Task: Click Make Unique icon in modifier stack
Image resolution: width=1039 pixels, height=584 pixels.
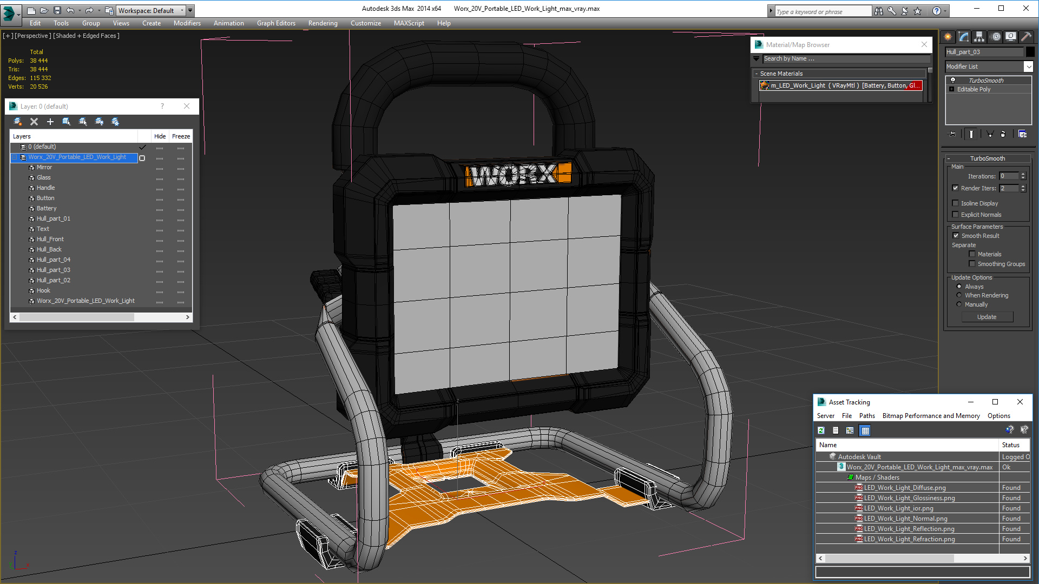Action: [x=990, y=134]
